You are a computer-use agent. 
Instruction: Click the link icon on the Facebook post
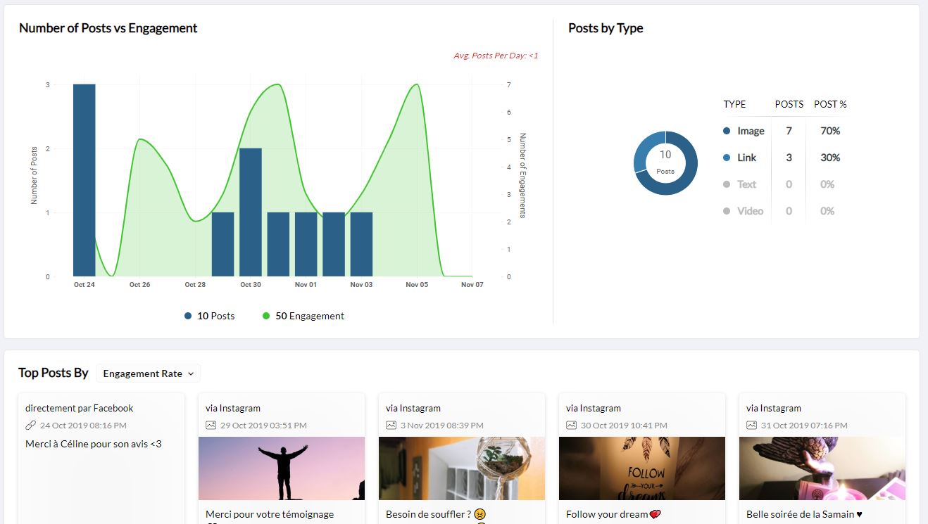(30, 426)
